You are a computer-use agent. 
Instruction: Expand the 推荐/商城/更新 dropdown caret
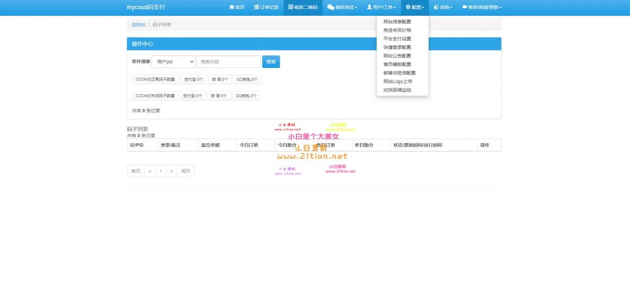tap(500, 8)
